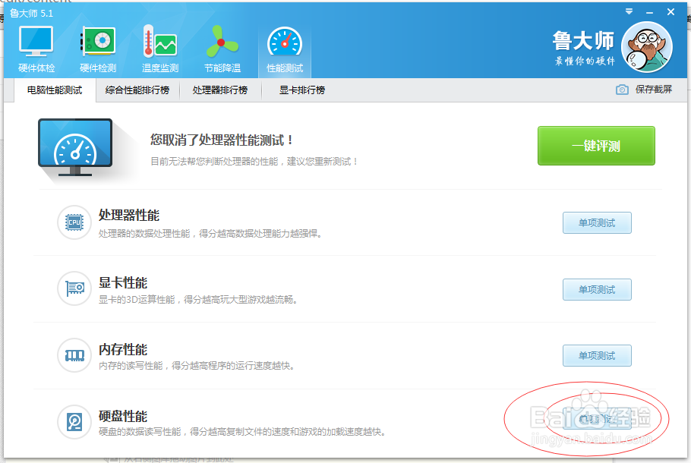The image size is (691, 463).
Task: Click the graphics card icon beside 显卡性能
Action: pos(74,288)
